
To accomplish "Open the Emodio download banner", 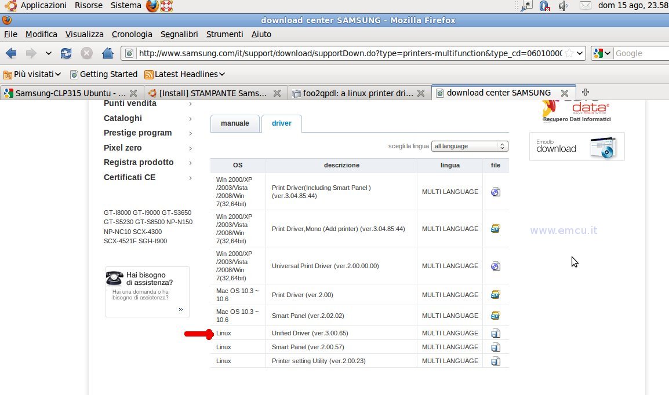I will pos(577,147).
